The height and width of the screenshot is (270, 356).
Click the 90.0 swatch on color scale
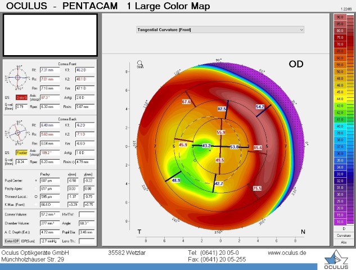pyautogui.click(x=339, y=17)
